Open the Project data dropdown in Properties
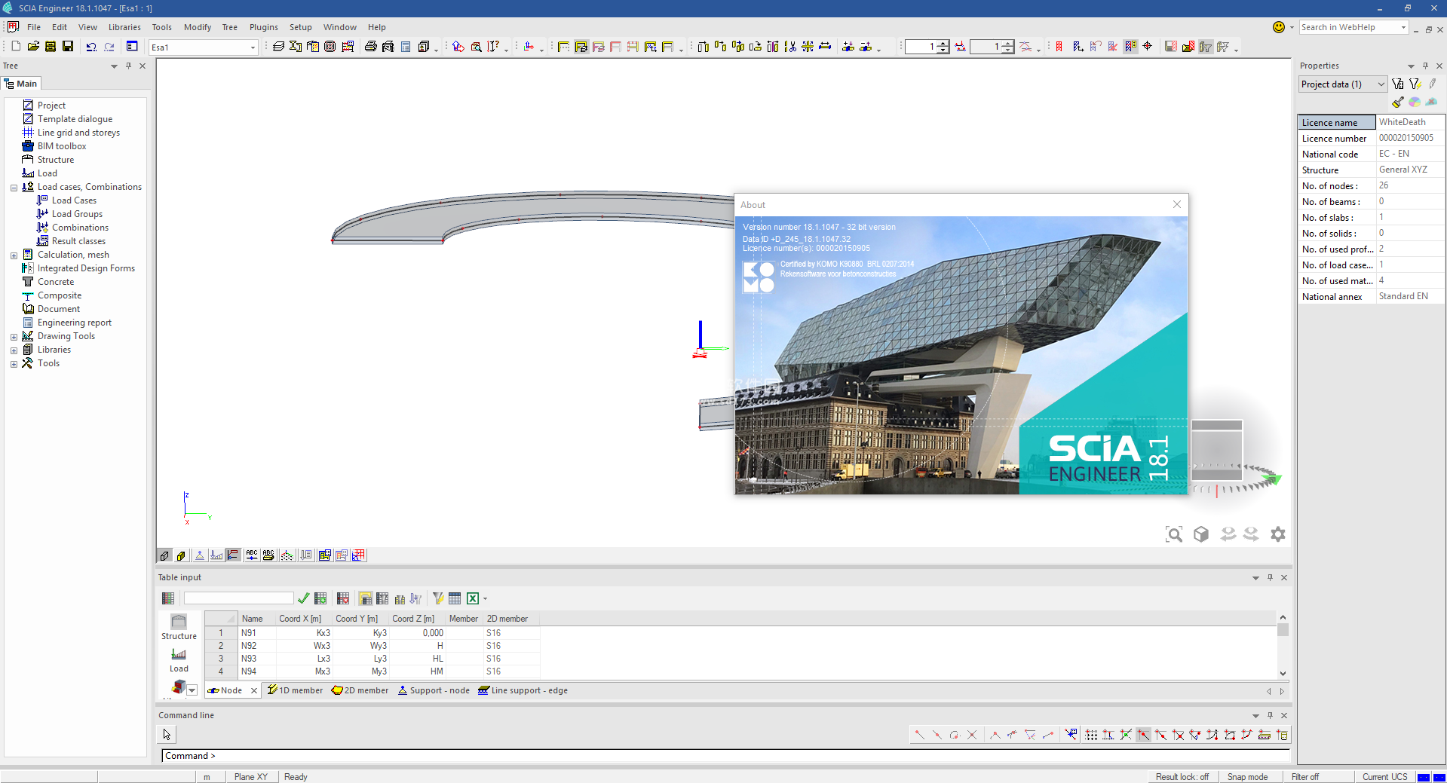The height and width of the screenshot is (783, 1447). click(1343, 84)
